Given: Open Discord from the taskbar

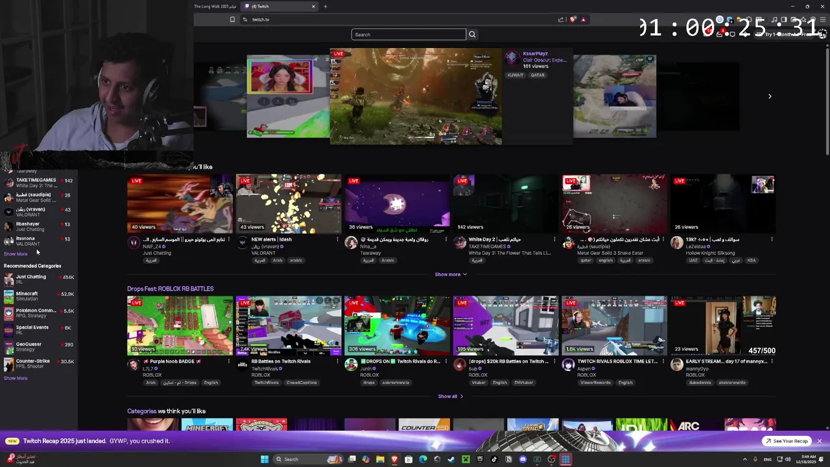Looking at the screenshot, I should click(523, 459).
